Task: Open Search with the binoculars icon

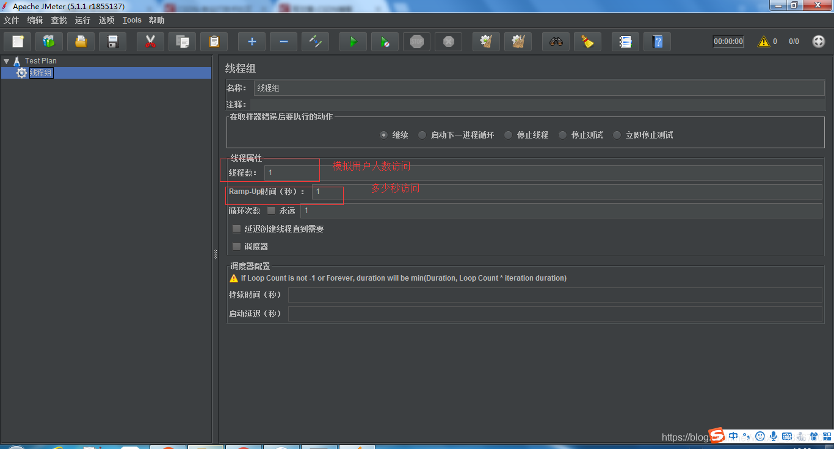Action: click(556, 41)
